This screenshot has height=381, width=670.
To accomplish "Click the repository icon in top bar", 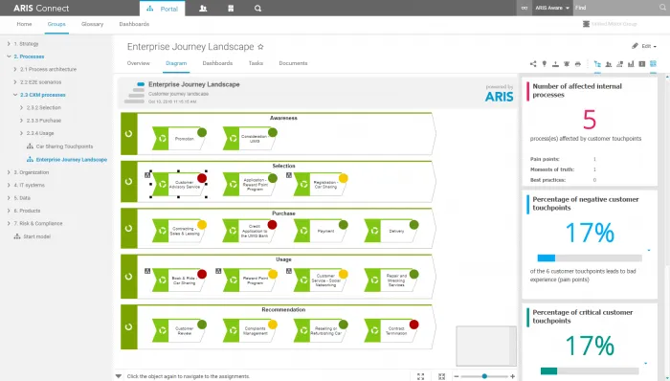I will tap(231, 8).
